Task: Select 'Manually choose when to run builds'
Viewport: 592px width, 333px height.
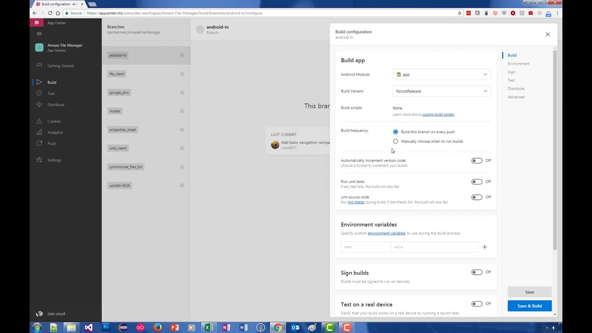Action: 395,142
